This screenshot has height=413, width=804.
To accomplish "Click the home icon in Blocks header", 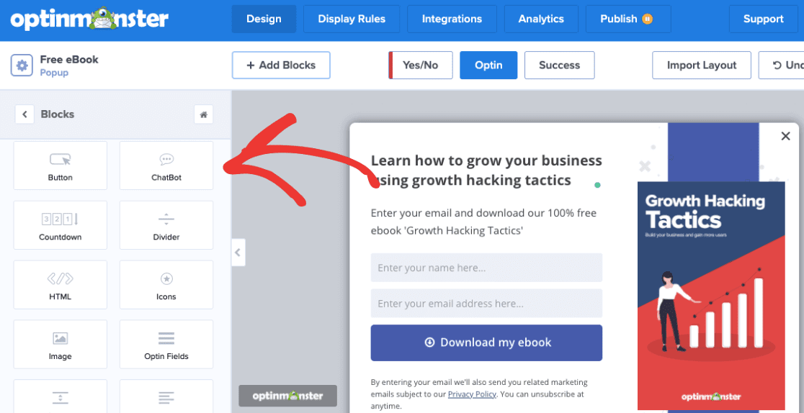I will pyautogui.click(x=204, y=114).
